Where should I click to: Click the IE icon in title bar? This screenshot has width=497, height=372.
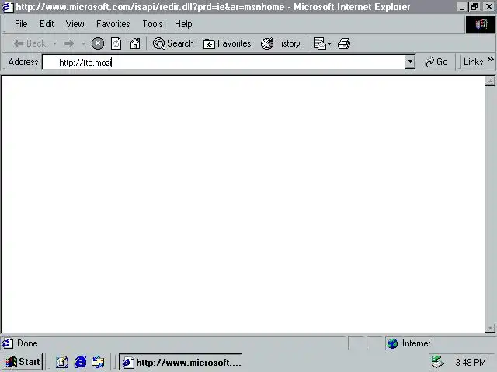(x=8, y=7)
